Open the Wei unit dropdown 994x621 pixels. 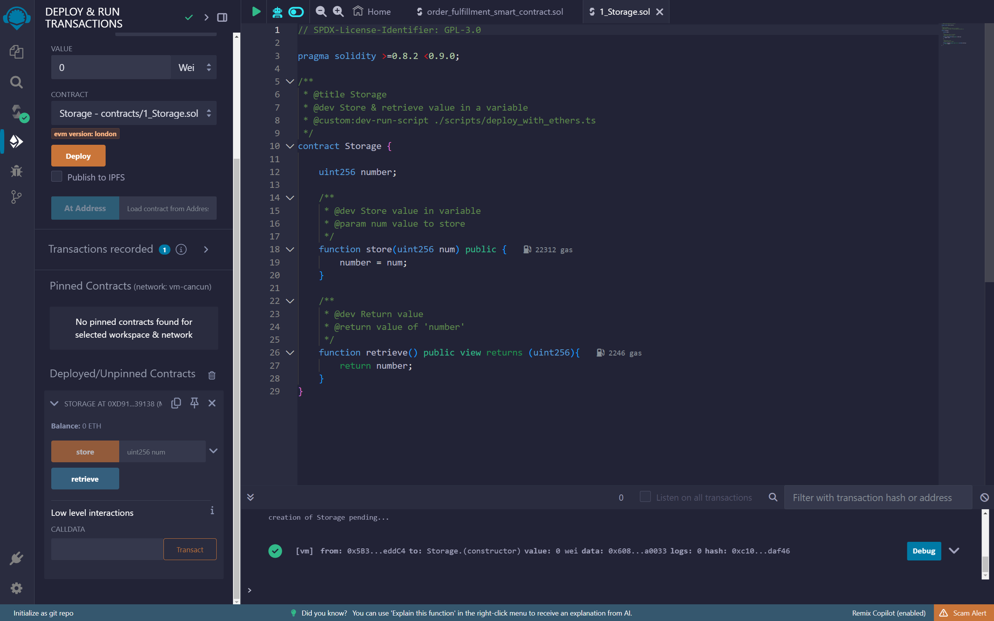point(193,68)
